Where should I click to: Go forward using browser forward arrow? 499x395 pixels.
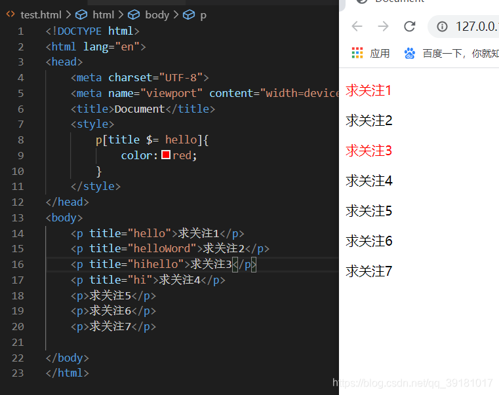coord(383,26)
